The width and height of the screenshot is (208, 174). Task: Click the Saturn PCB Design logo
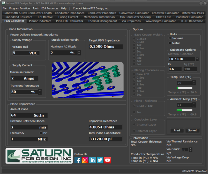coord(39,156)
